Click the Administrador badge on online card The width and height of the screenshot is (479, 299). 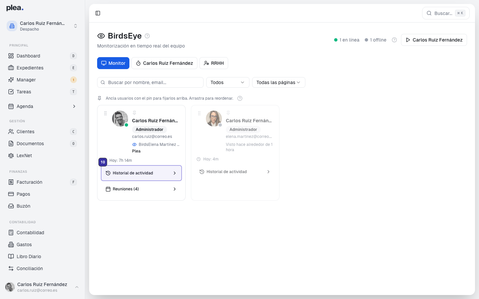click(x=149, y=130)
